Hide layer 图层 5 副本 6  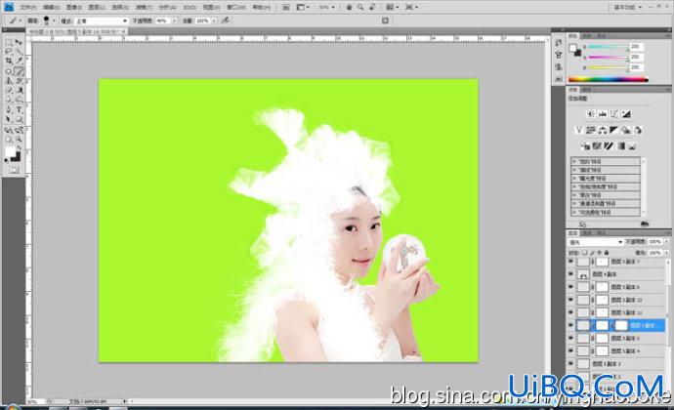pos(570,287)
